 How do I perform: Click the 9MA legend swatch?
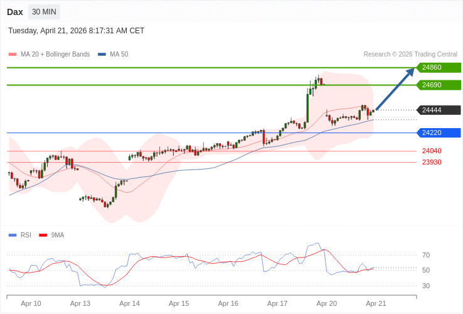tap(43, 235)
